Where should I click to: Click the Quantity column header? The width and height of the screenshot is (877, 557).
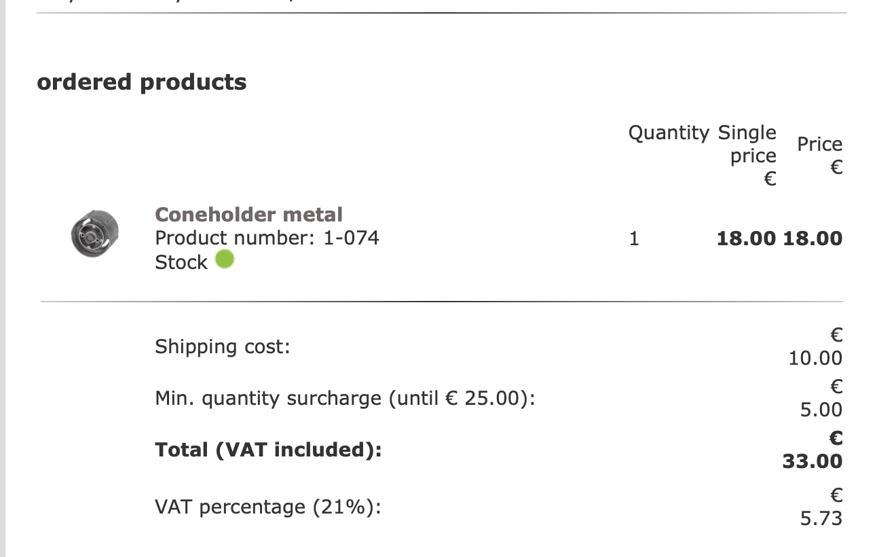tap(669, 132)
